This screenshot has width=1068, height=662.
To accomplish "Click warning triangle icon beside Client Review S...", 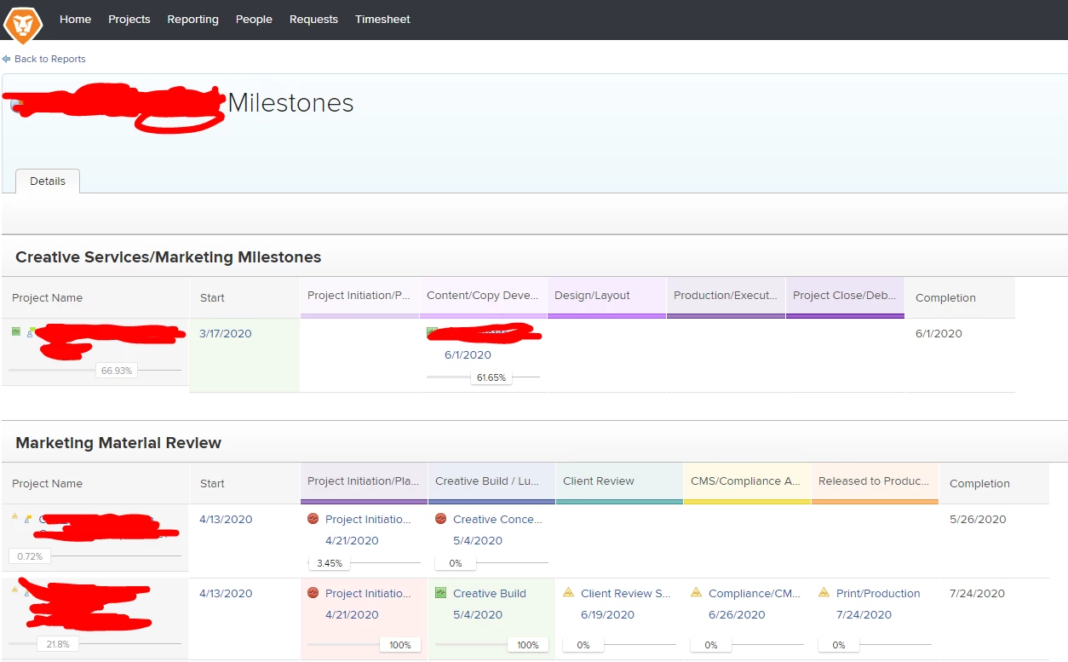I will click(x=568, y=592).
